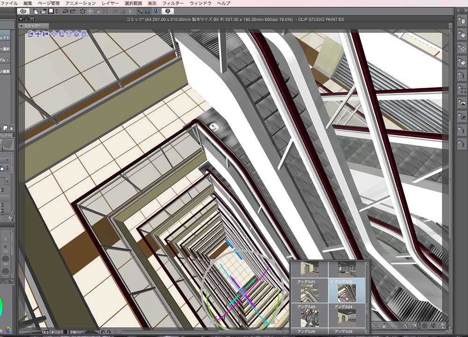Open the フィルター menu
Viewport: 468px width, 337px height.
pyautogui.click(x=173, y=3)
